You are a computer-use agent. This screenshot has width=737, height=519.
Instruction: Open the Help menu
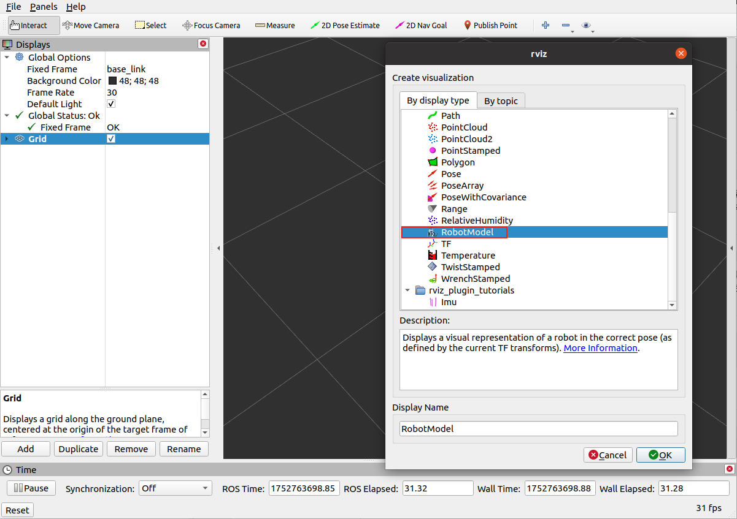(x=76, y=7)
